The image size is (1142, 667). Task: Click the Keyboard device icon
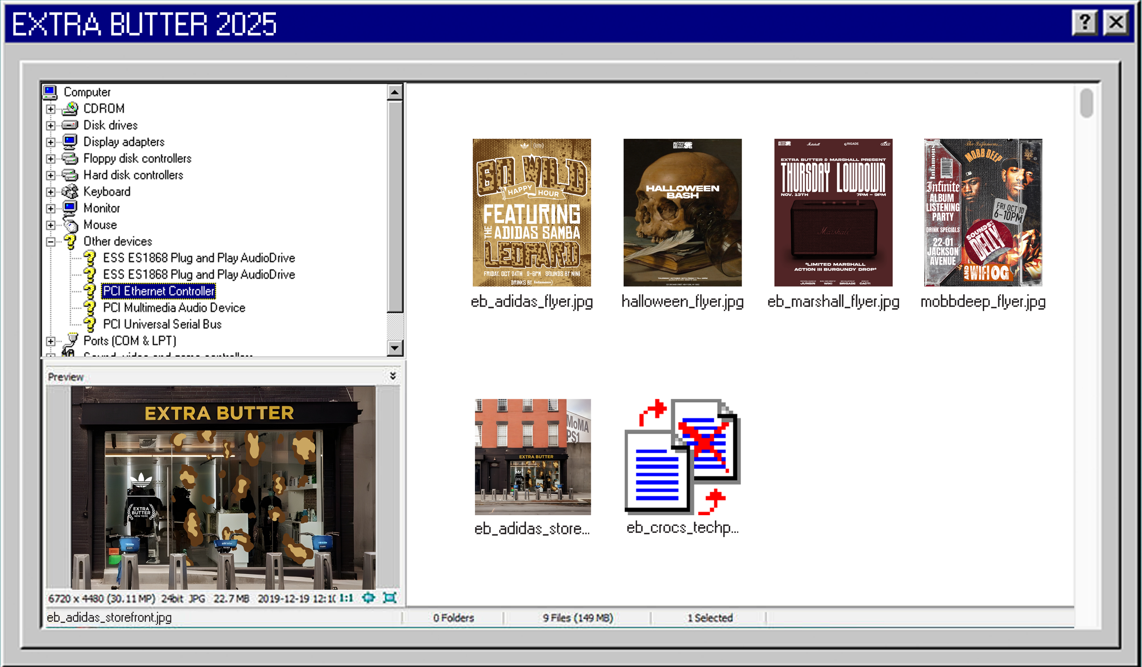(x=70, y=191)
